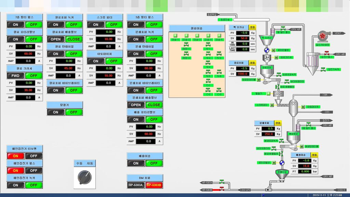This screenshot has width=350, height=197.
Task: Click the red 집진기펄스 valve icon
Action: click(x=326, y=53)
